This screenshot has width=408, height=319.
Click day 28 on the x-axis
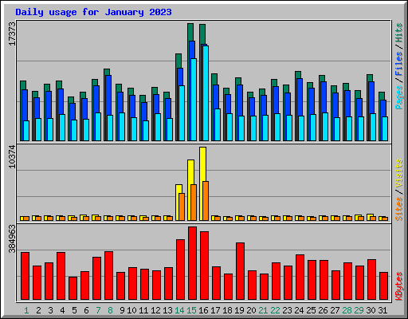tap(347, 310)
